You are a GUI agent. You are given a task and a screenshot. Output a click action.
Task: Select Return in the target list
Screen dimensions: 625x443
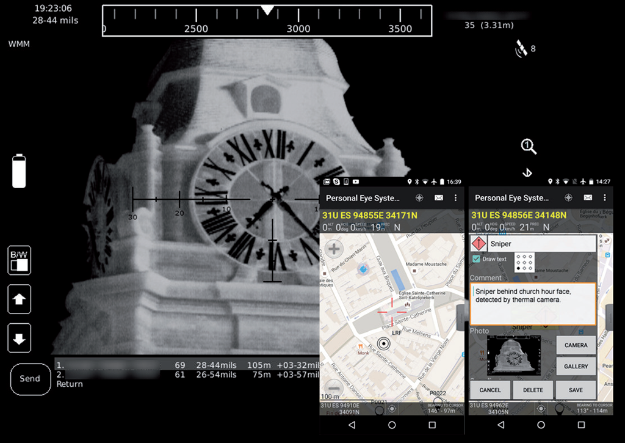pyautogui.click(x=69, y=384)
